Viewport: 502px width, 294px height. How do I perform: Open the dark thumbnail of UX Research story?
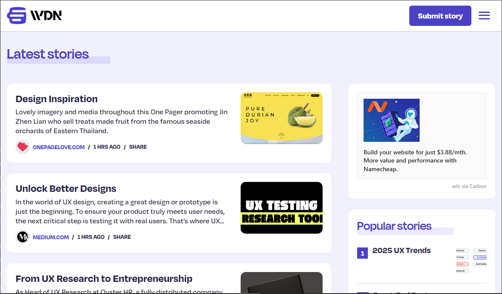(282, 282)
